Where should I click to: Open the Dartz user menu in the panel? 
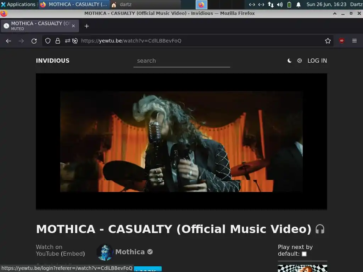[356, 4]
